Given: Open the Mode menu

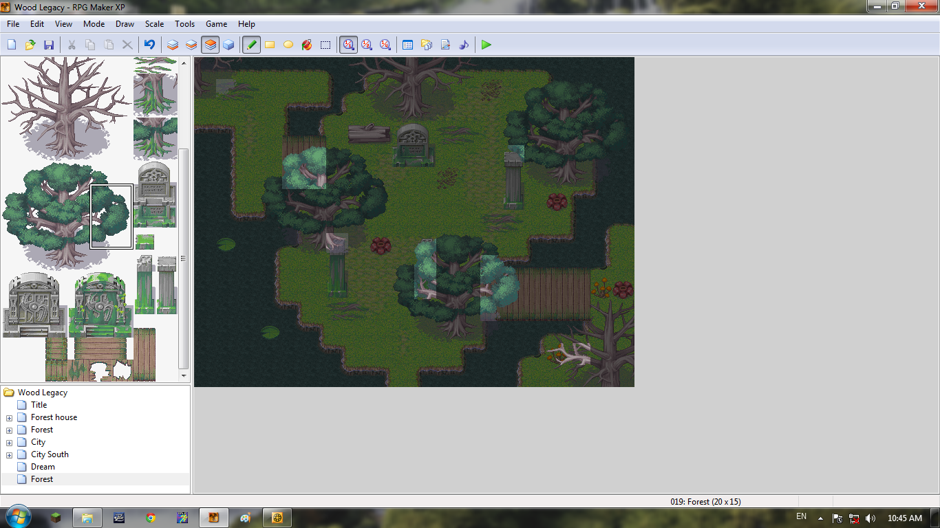Looking at the screenshot, I should pos(94,23).
